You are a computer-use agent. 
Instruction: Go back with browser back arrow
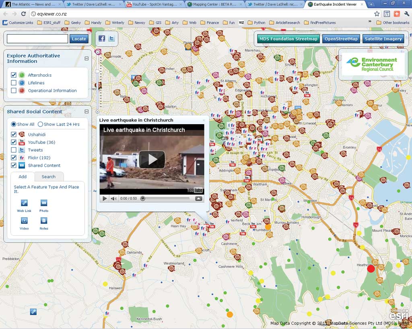(6, 14)
